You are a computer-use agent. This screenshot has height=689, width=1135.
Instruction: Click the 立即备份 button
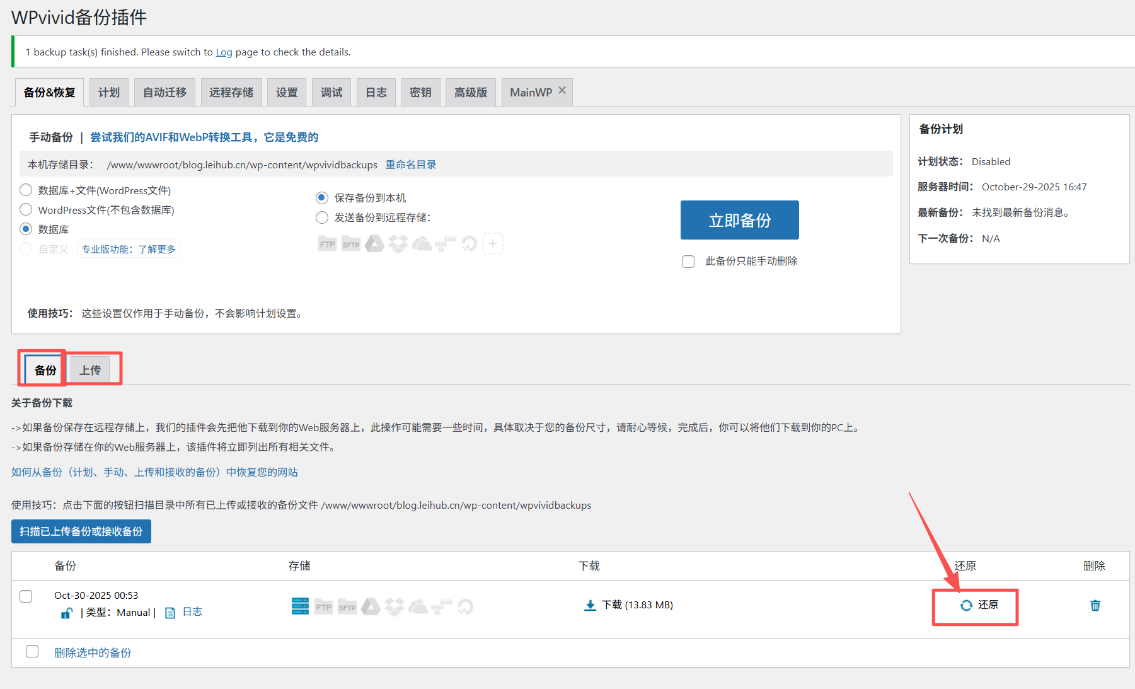[739, 219]
